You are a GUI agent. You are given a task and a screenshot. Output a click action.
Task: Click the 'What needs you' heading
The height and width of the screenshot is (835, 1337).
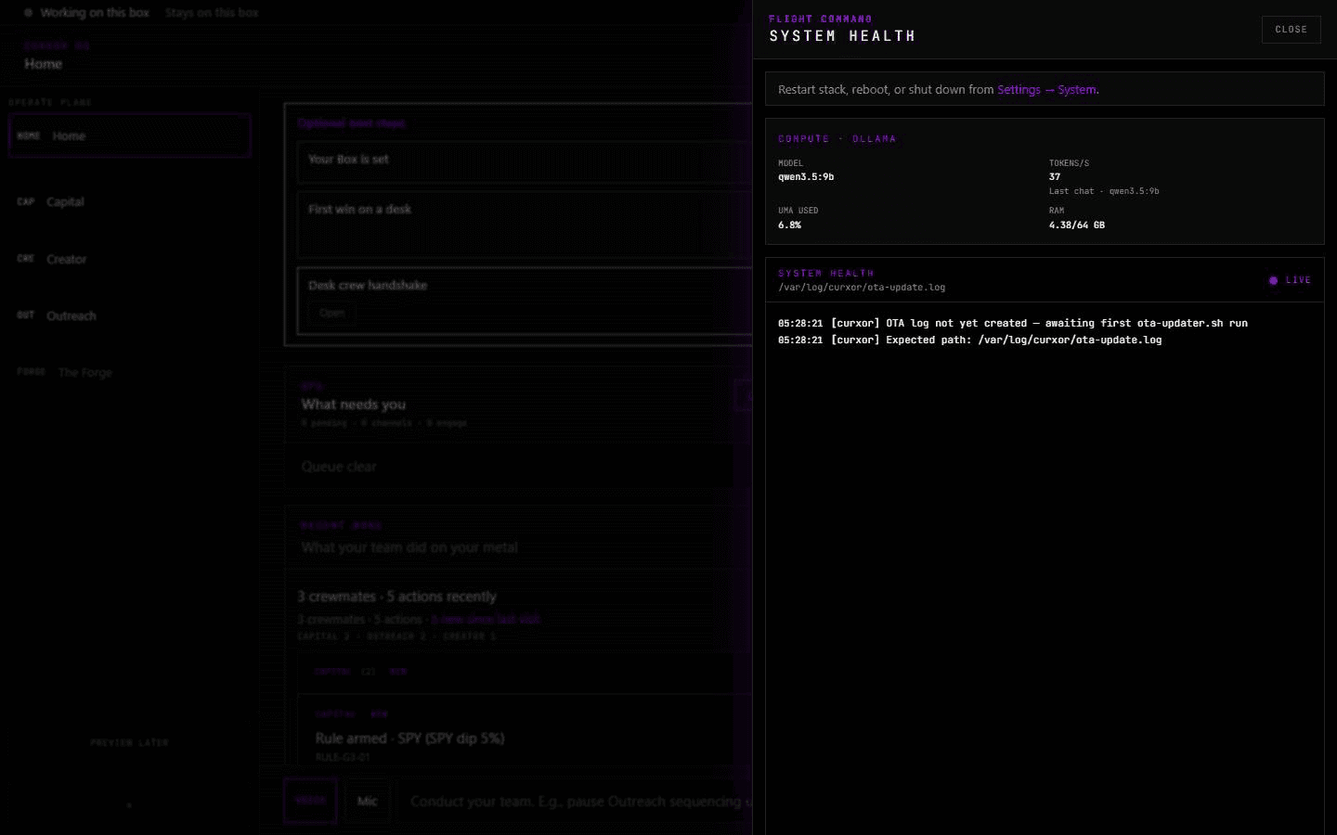353,405
